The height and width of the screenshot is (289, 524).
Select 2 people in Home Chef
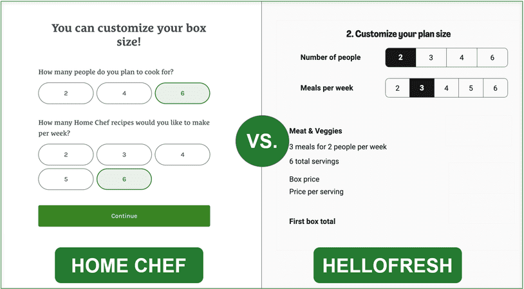click(x=66, y=93)
